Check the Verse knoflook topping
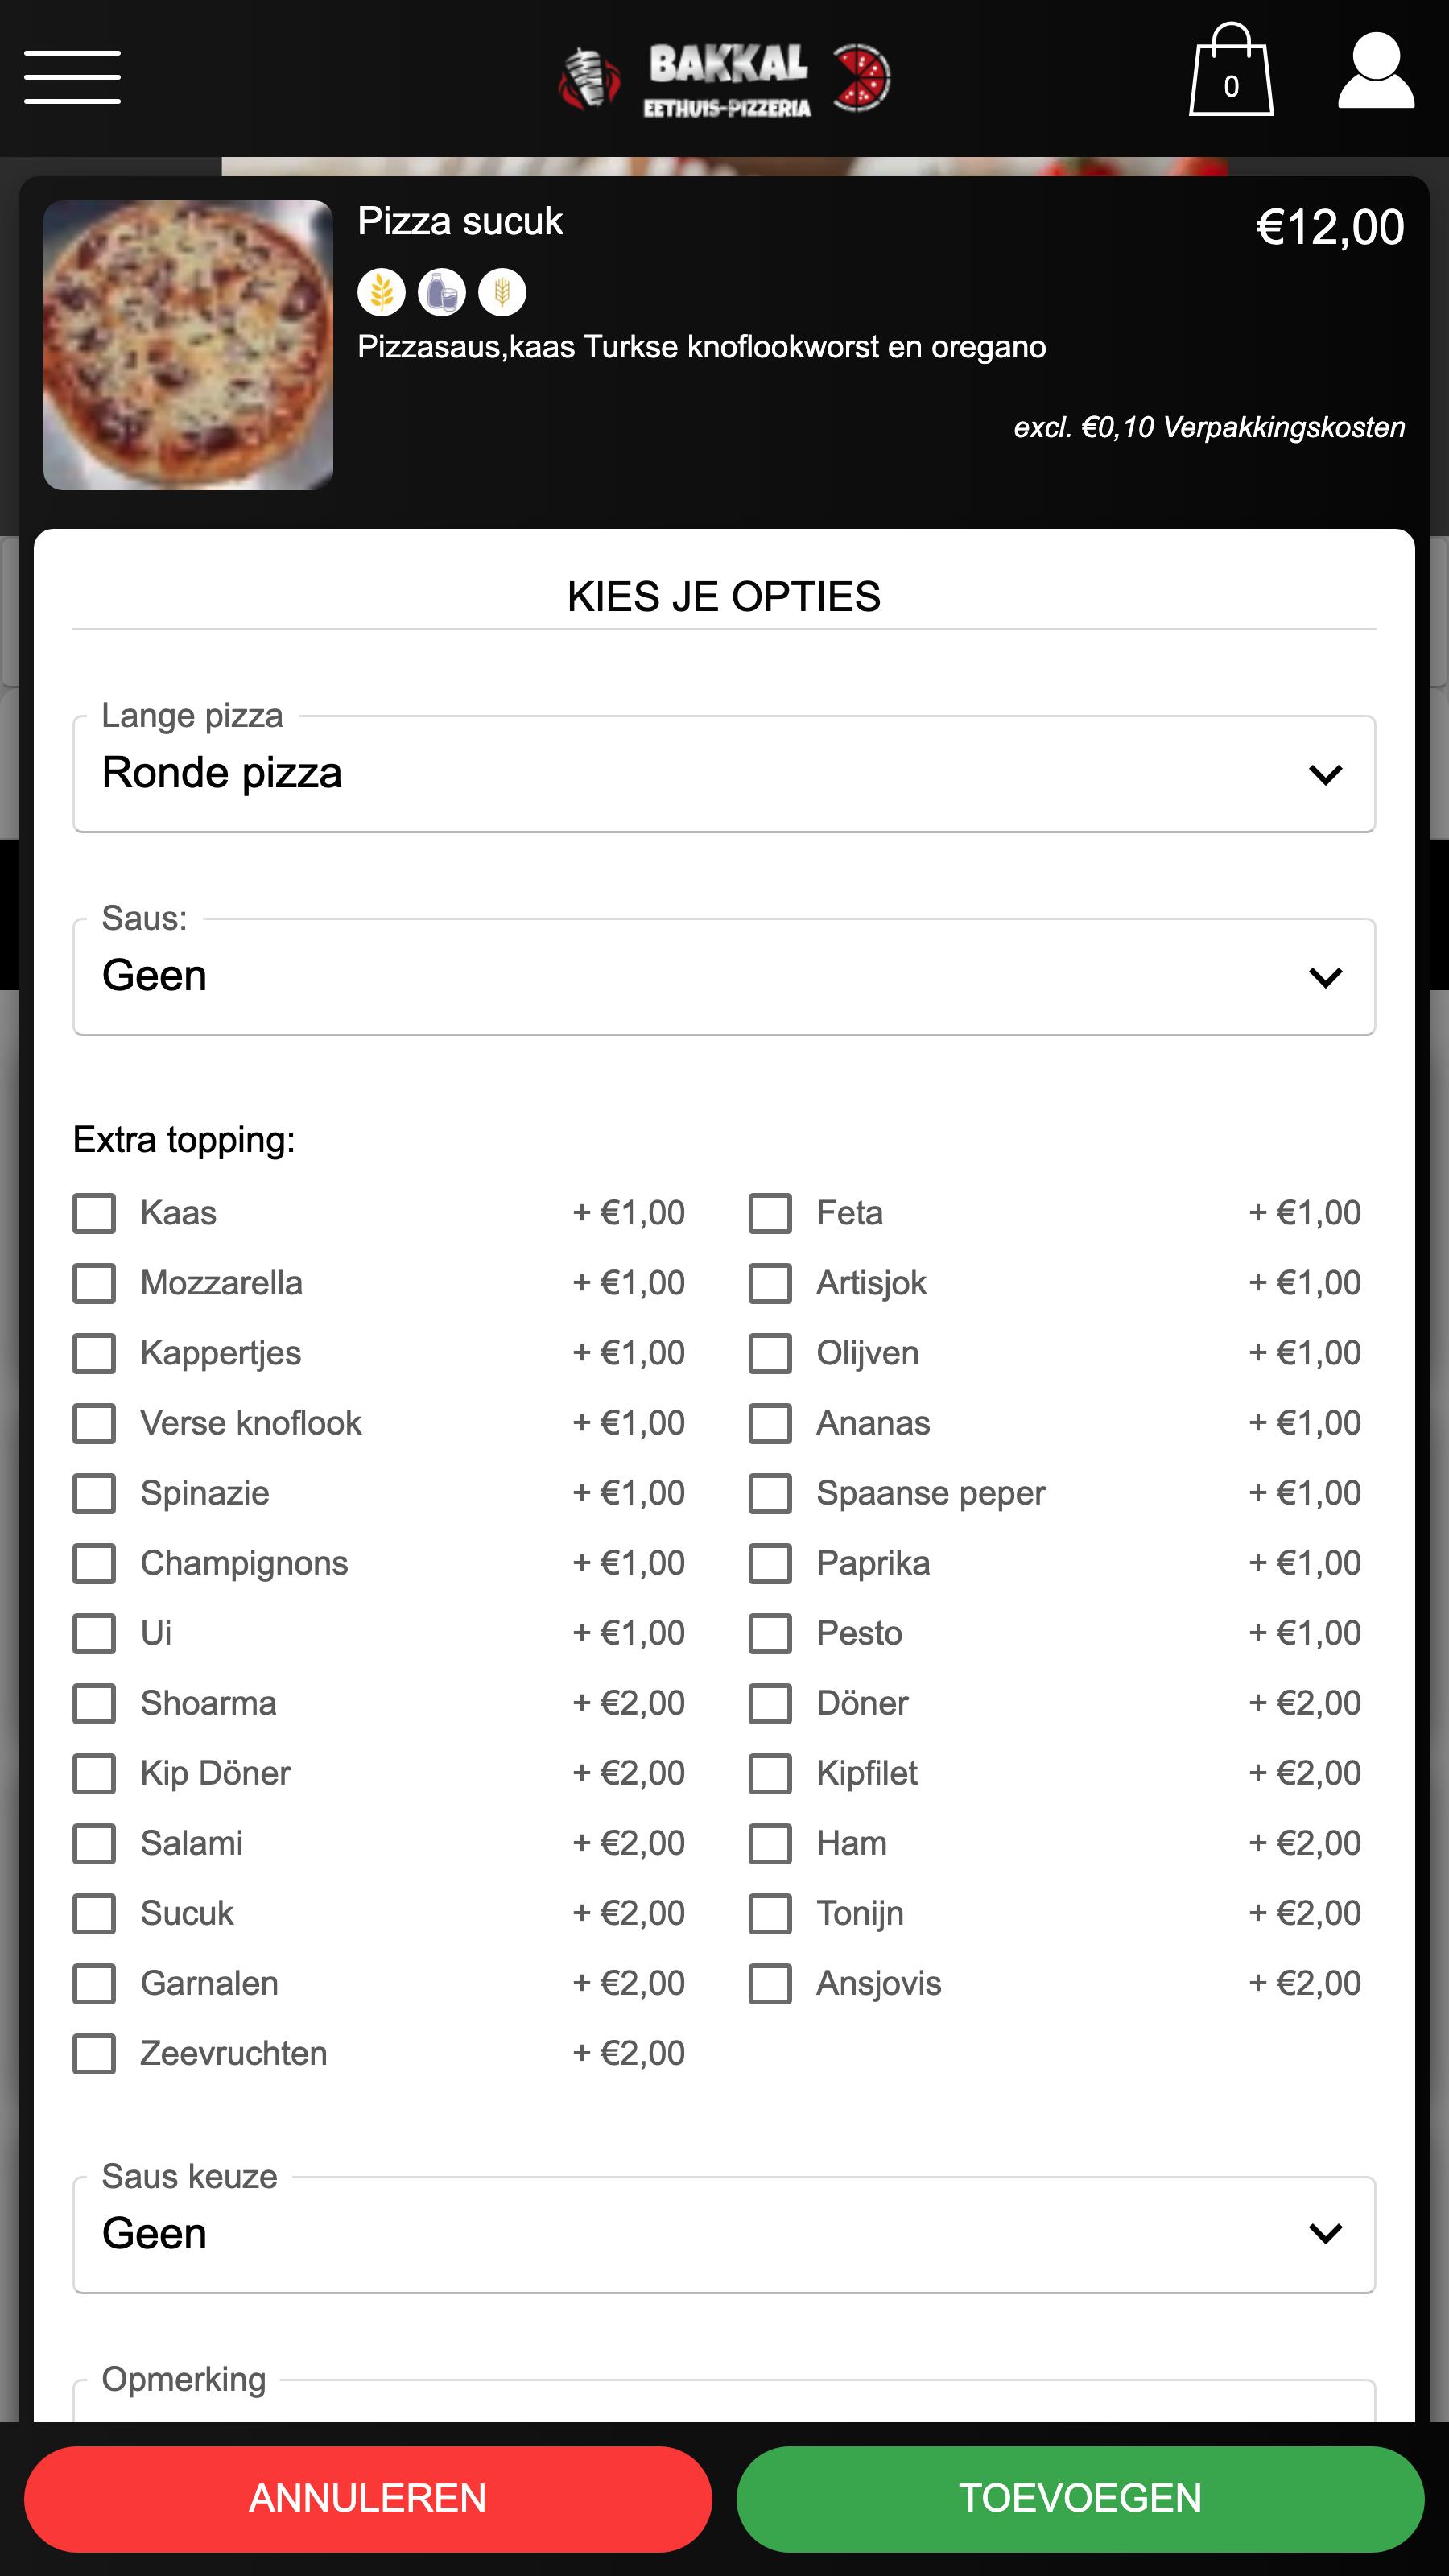This screenshot has width=1449, height=2576. 94,1423
